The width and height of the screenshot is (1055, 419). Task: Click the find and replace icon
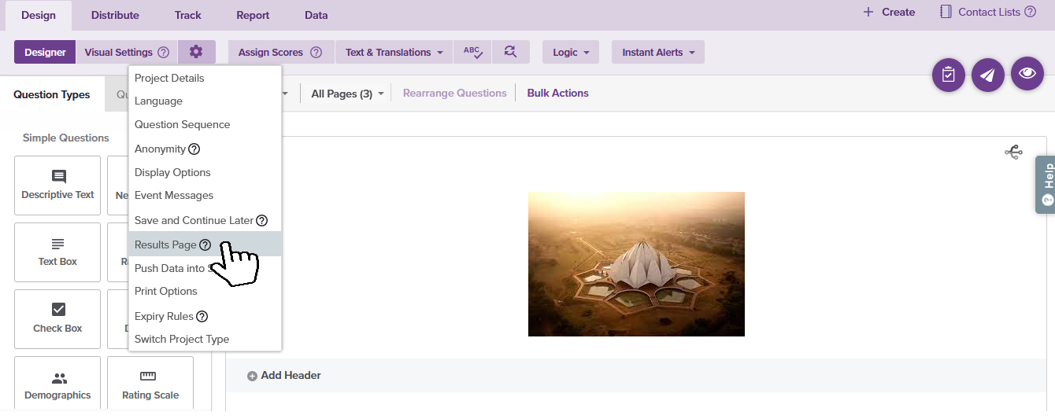(510, 52)
